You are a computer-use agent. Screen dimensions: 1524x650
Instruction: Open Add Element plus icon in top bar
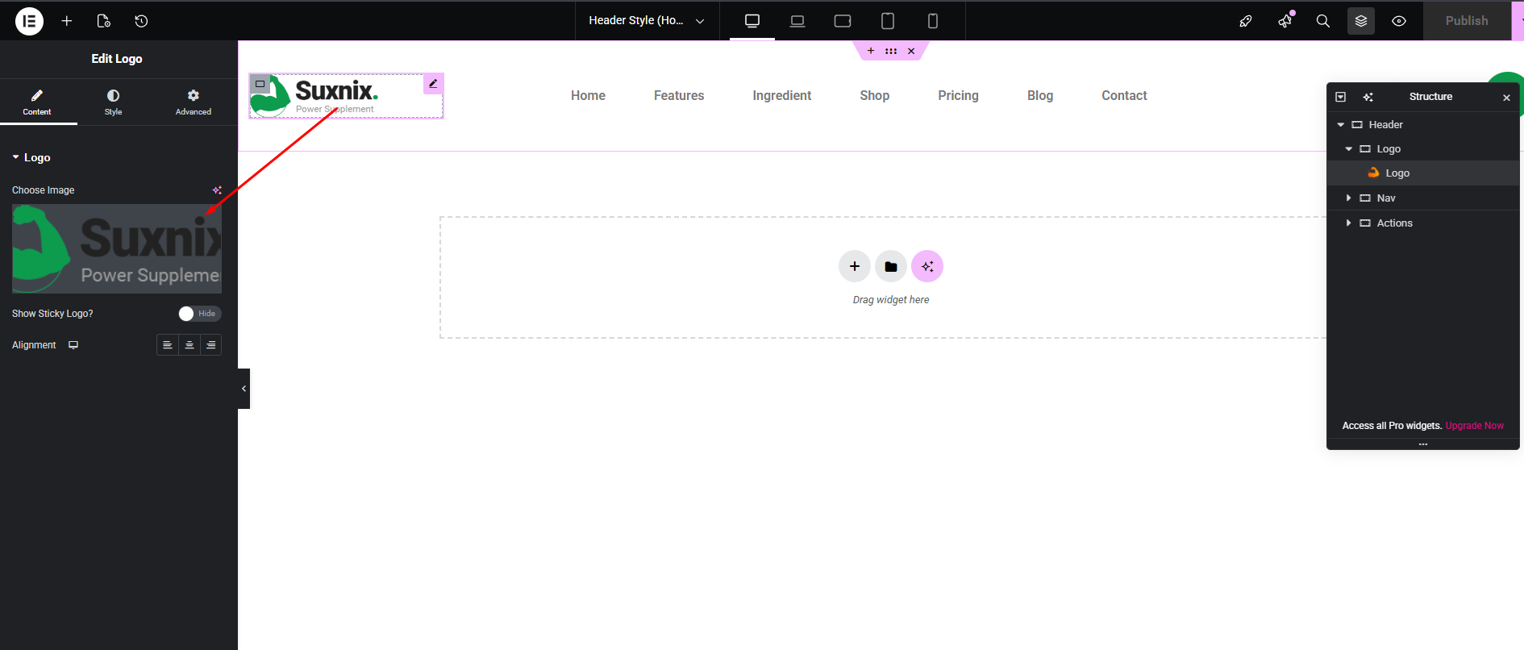pyautogui.click(x=67, y=21)
